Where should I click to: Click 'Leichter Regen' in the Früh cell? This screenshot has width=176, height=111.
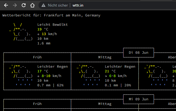(53, 67)
